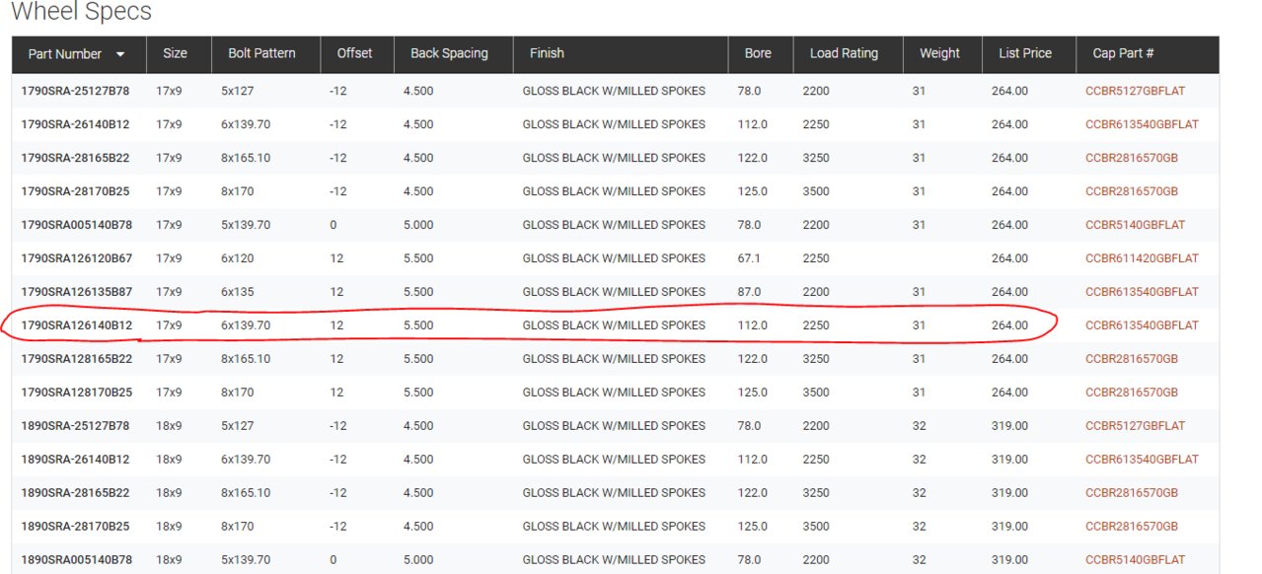This screenshot has width=1262, height=574.
Task: Click the 67.1 bore value
Action: [749, 258]
